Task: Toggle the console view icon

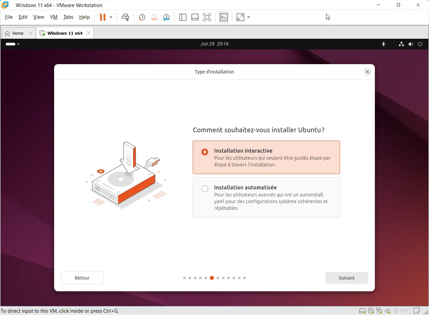Action: pyautogui.click(x=224, y=17)
